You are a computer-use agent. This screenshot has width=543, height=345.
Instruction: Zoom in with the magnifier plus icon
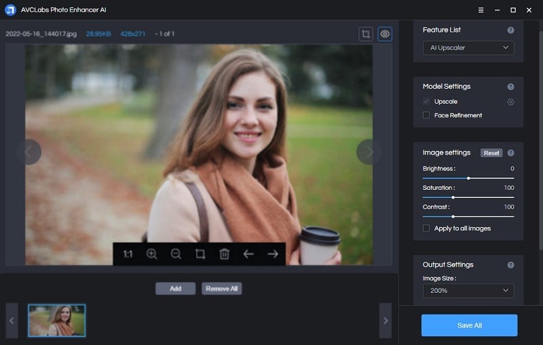click(x=151, y=254)
